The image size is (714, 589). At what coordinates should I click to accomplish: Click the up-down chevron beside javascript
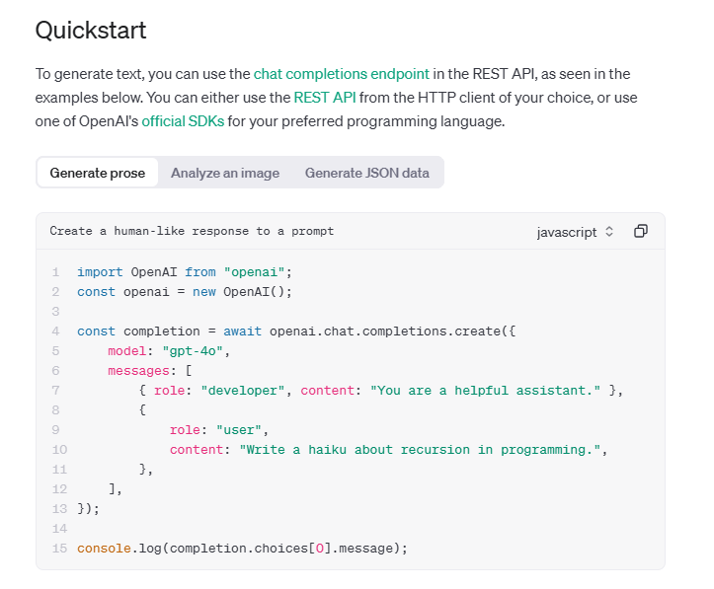609,232
